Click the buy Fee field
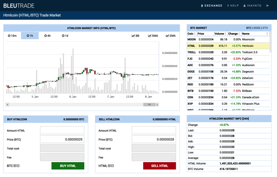This screenshot has width=277, height=177. pyautogui.click(x=62, y=157)
